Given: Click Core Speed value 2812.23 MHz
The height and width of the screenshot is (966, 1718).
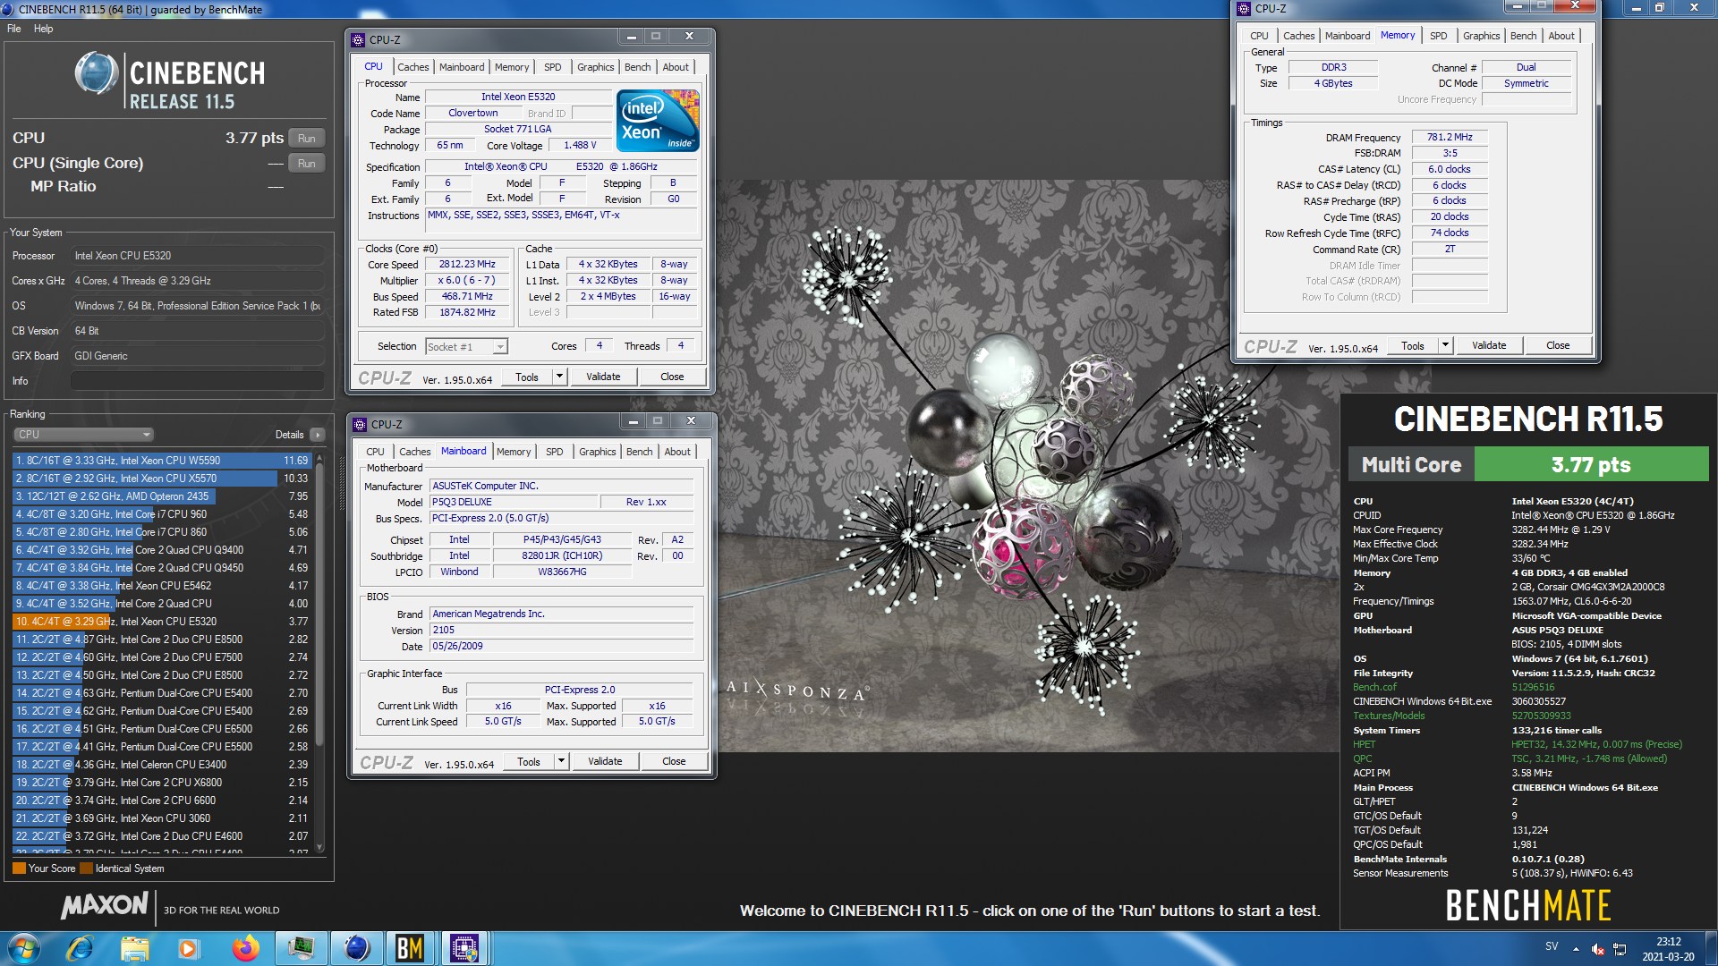Looking at the screenshot, I should coord(467,265).
